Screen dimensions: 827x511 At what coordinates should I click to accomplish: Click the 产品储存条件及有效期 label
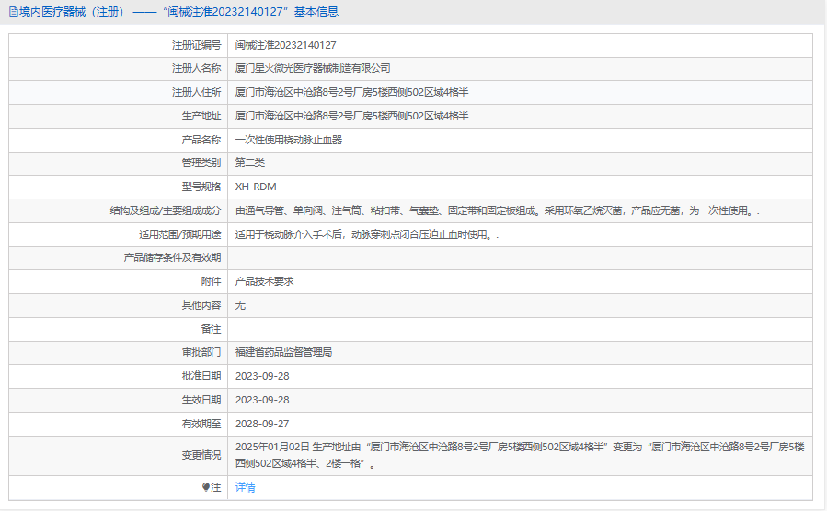172,257
